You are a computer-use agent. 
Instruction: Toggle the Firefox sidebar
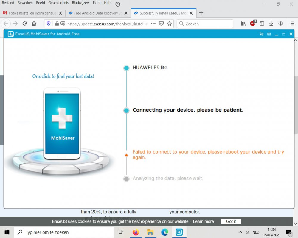262,24
